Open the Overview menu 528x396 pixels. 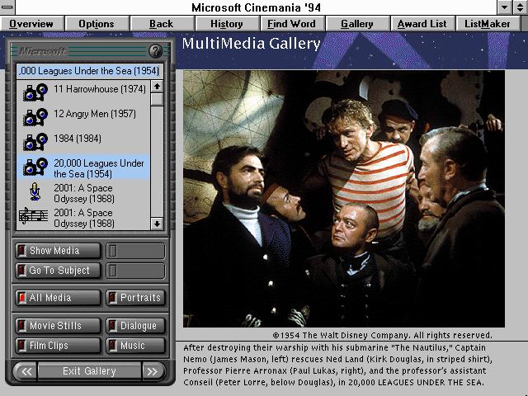pos(32,24)
